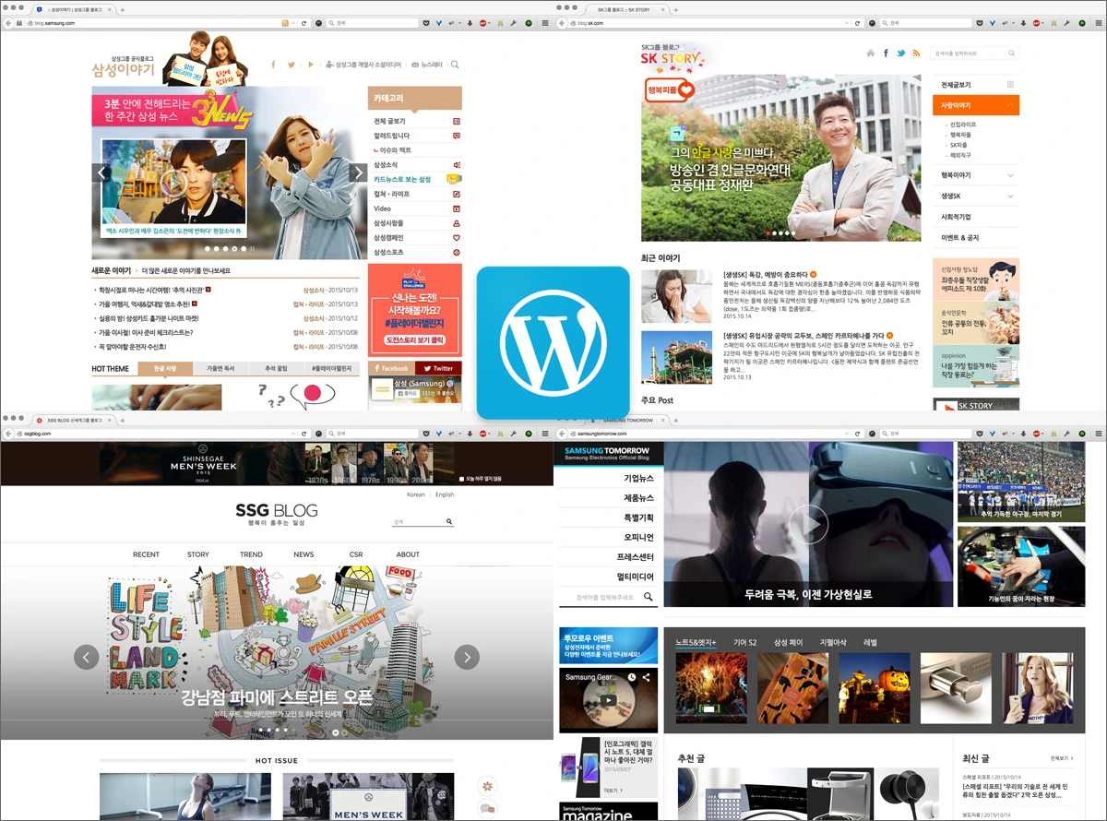This screenshot has width=1107, height=821.
Task: Select 추석 꿀팁 tab under HOT THEME
Action: (x=276, y=369)
